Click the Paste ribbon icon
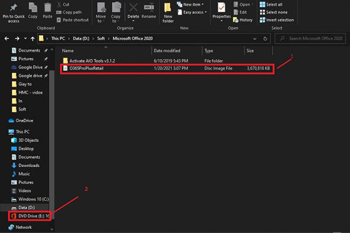Screen dimensions: 350x233 [47, 8]
